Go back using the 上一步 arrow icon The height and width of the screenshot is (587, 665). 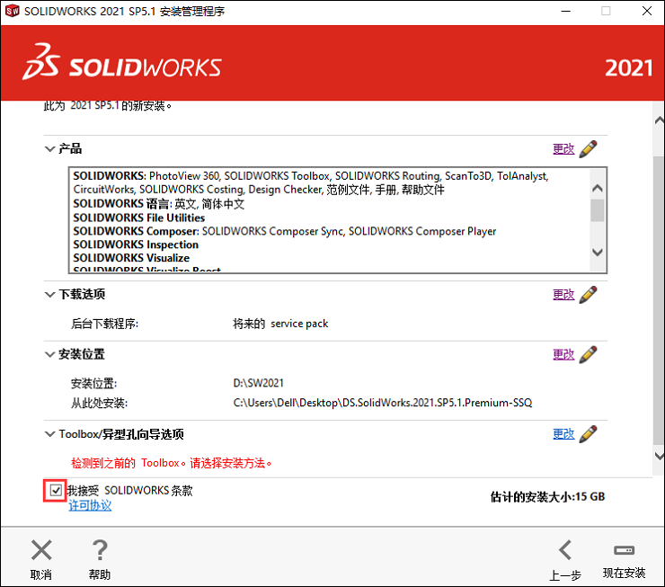point(566,550)
